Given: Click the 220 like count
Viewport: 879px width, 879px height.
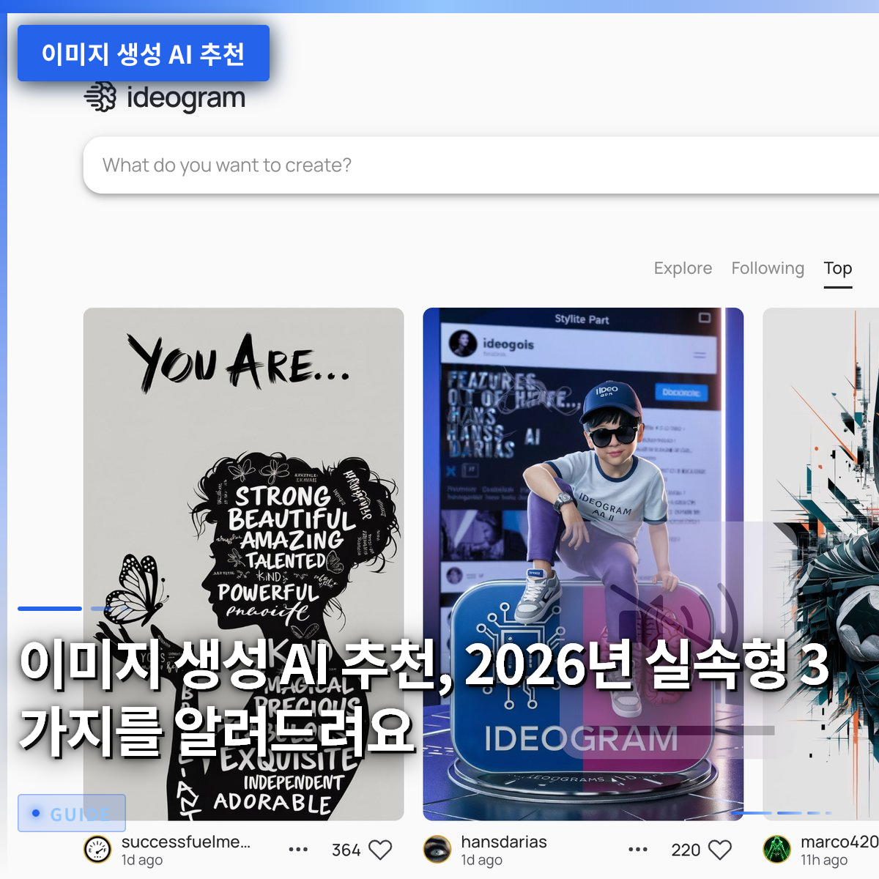Looking at the screenshot, I should click(686, 850).
